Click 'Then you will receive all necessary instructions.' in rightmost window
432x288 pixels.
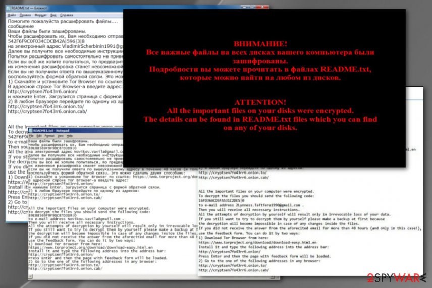(249, 210)
